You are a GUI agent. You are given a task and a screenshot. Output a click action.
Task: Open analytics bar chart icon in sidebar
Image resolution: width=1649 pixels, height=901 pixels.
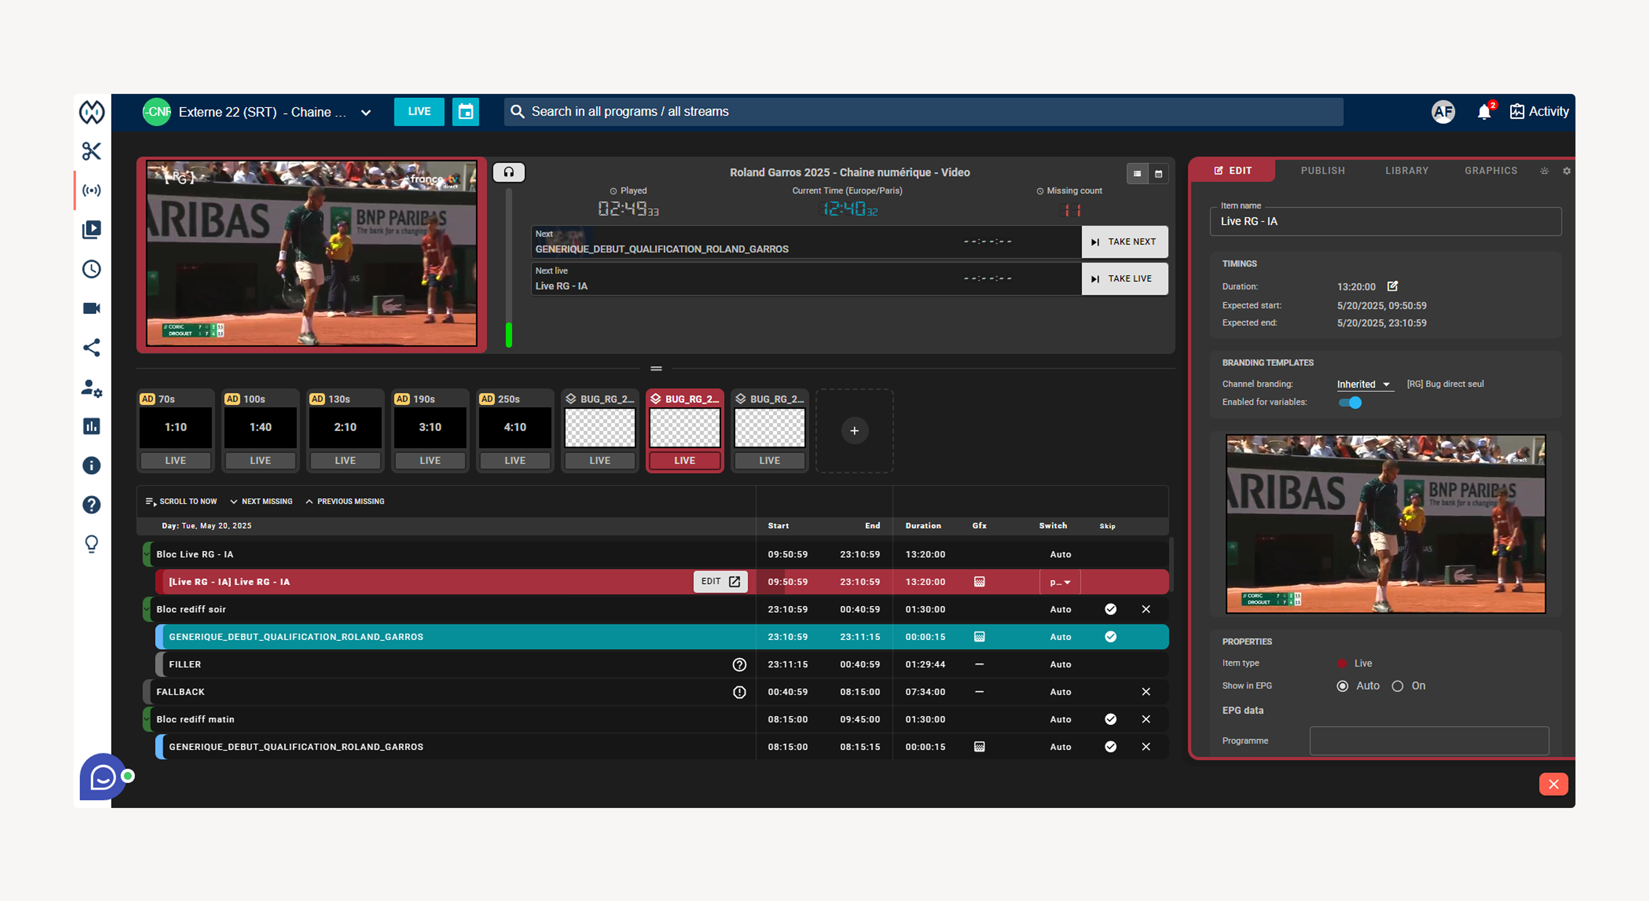pyautogui.click(x=92, y=426)
